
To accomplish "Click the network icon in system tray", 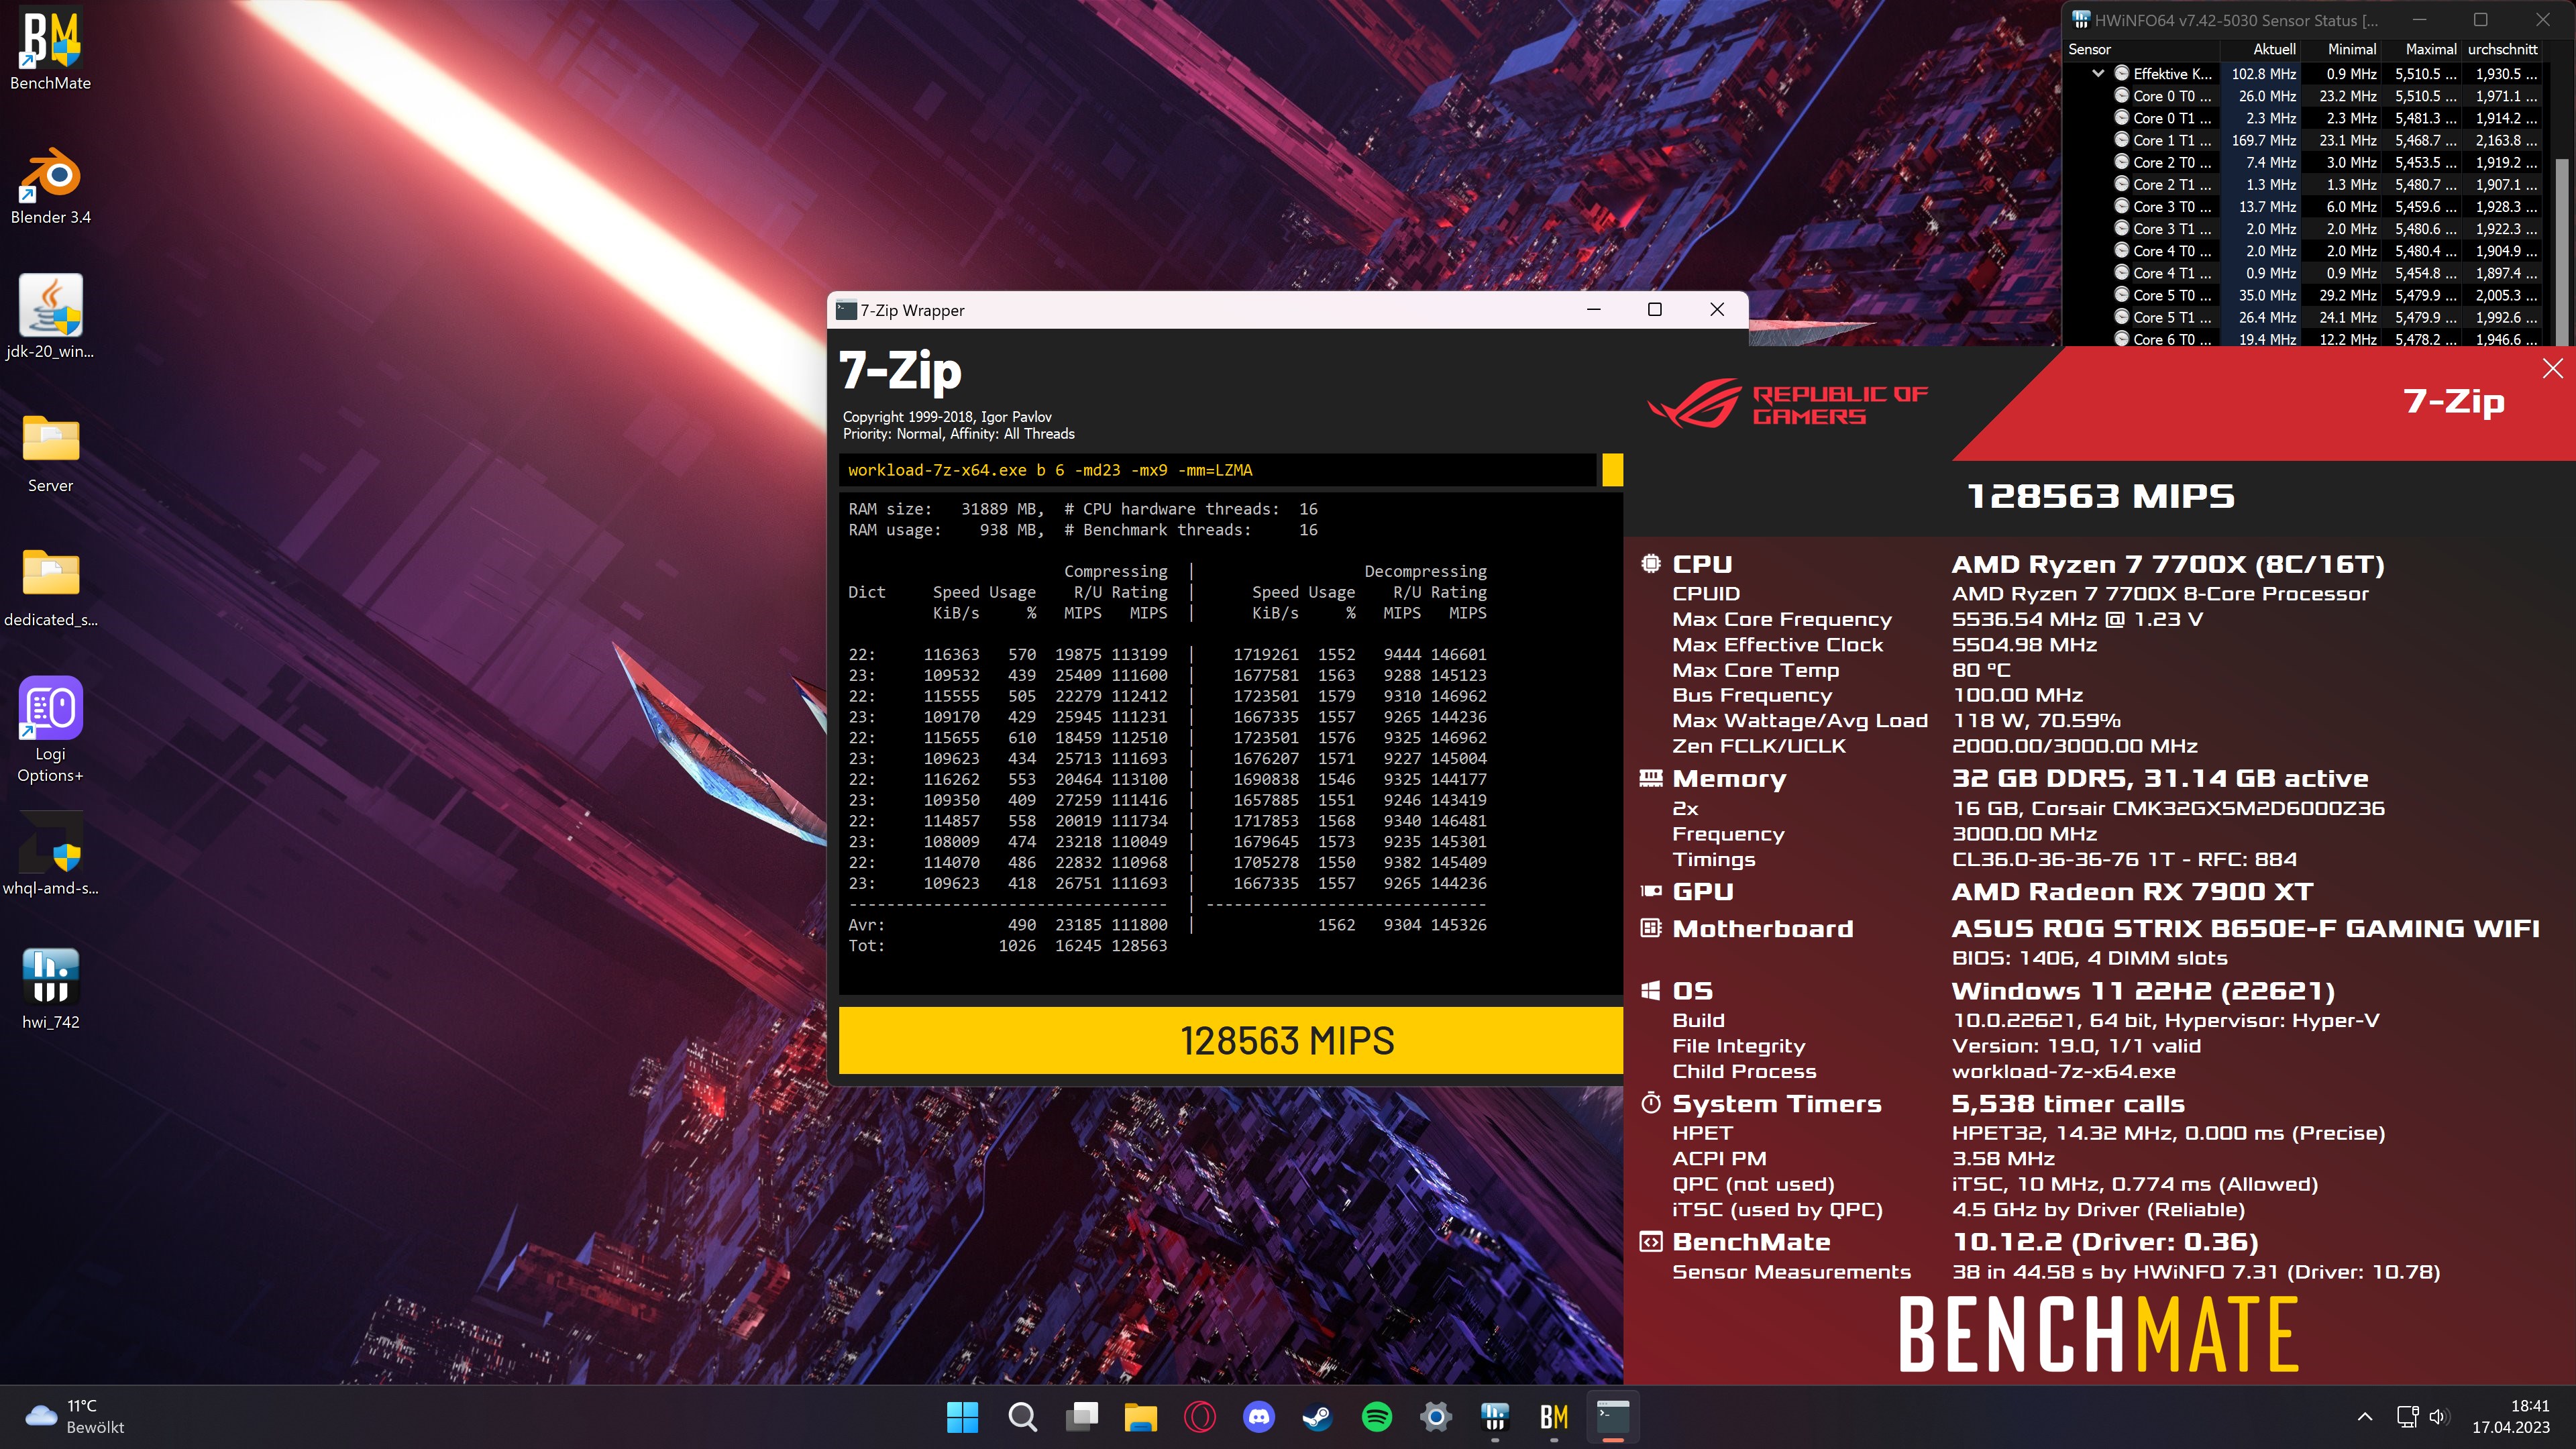I will click(2407, 1416).
